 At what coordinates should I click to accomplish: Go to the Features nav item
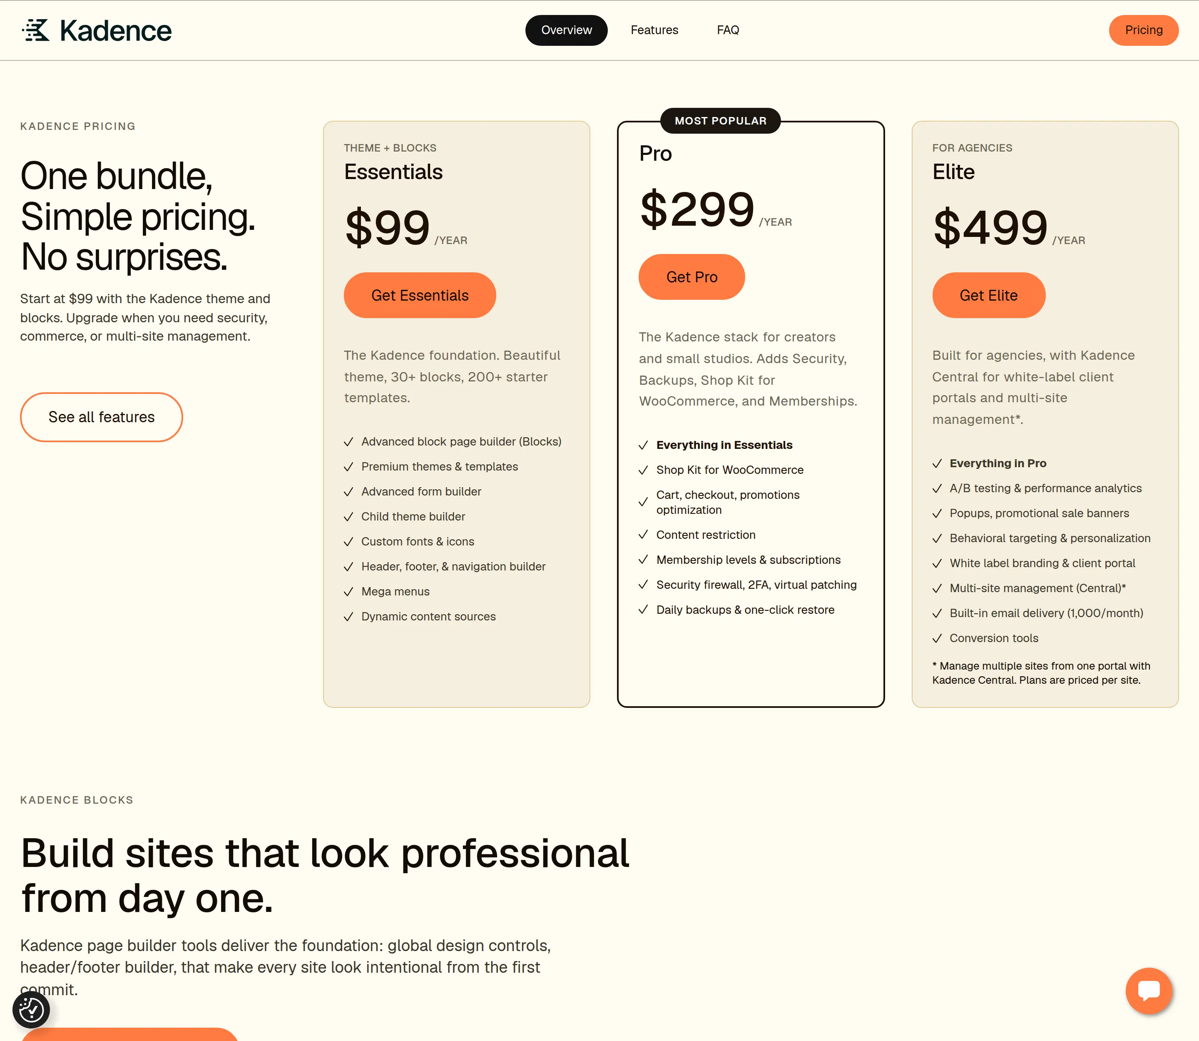[655, 30]
